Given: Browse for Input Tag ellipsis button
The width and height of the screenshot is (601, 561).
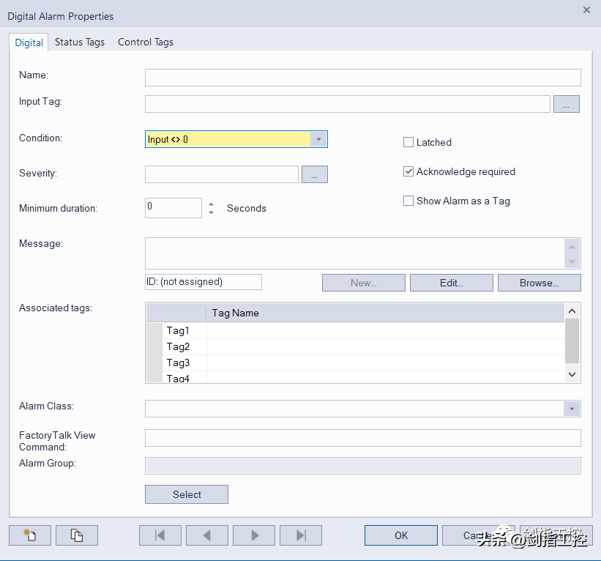Looking at the screenshot, I should (566, 104).
